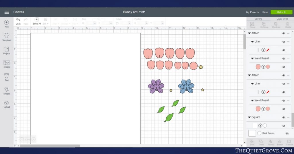294x154 pixels.
Task: Click the canvas vertical scrollbar thumb
Action: tap(245, 42)
